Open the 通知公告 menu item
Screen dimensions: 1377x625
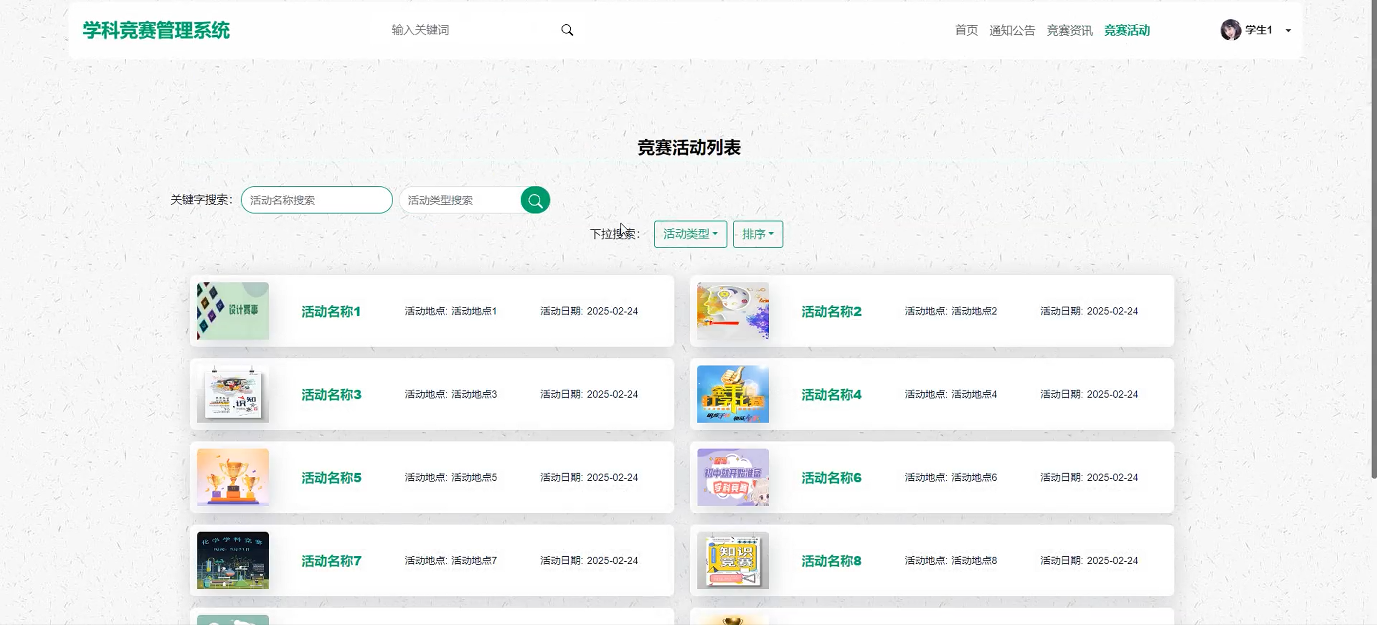coord(1012,31)
